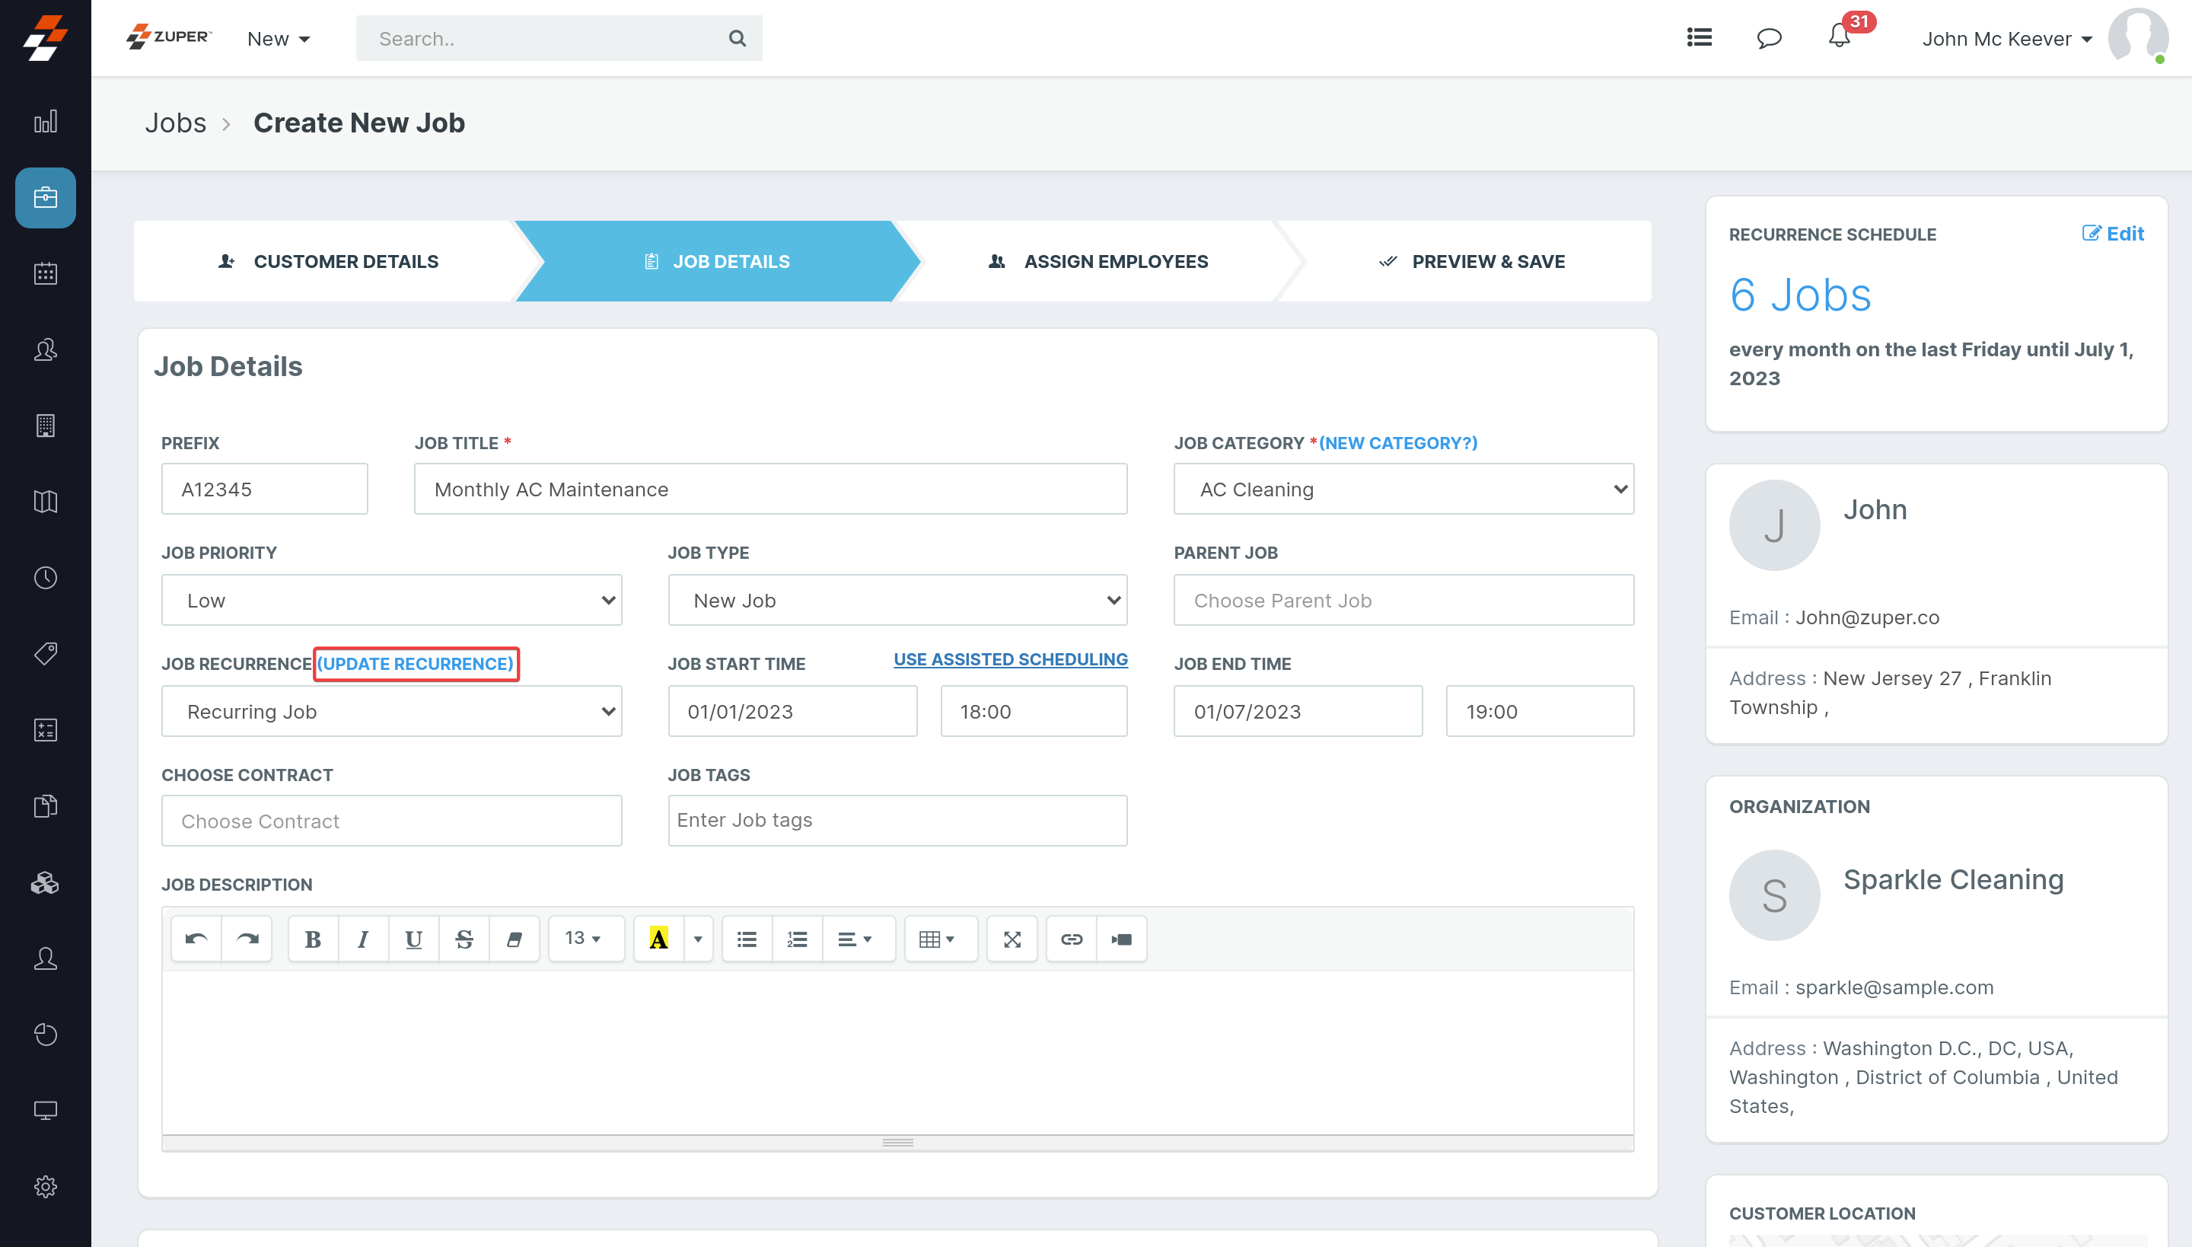Toggle fullscreen mode in description editor
Viewport: 2192px width, 1247px height.
tap(1012, 939)
